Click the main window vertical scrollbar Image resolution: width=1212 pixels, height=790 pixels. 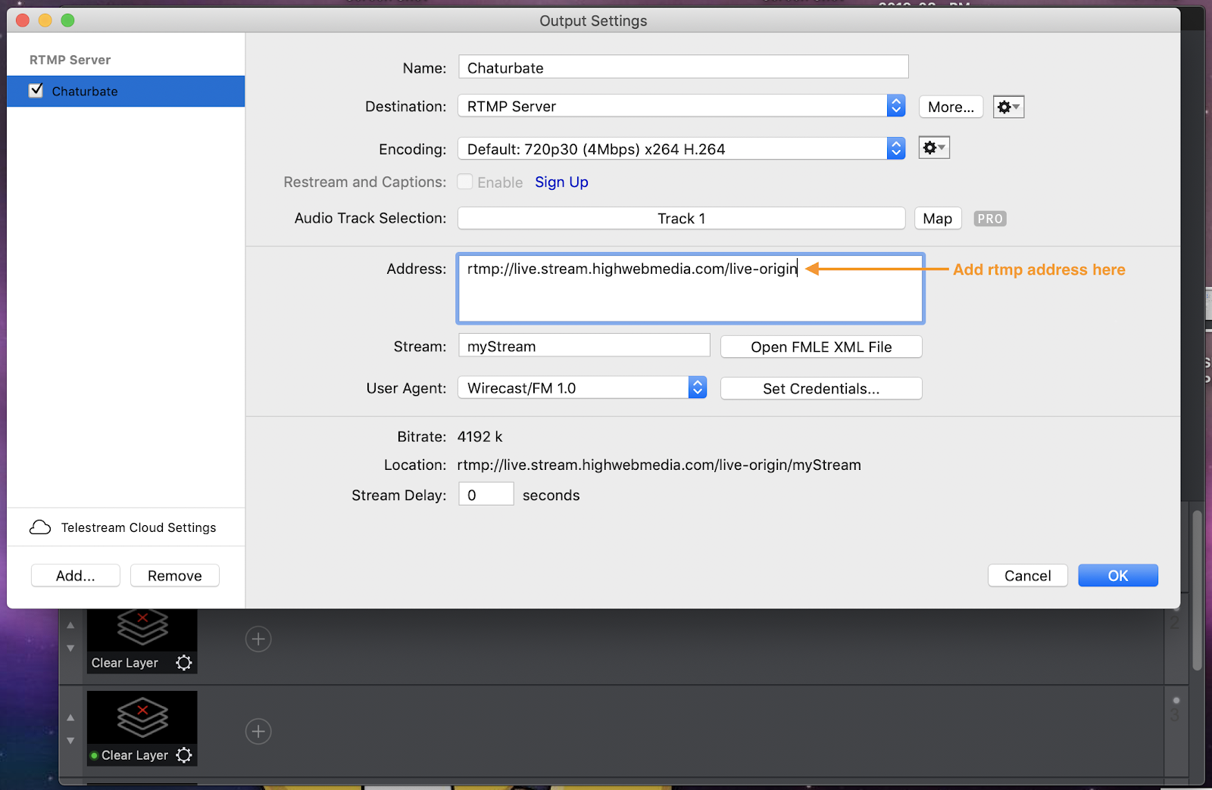(x=1197, y=591)
